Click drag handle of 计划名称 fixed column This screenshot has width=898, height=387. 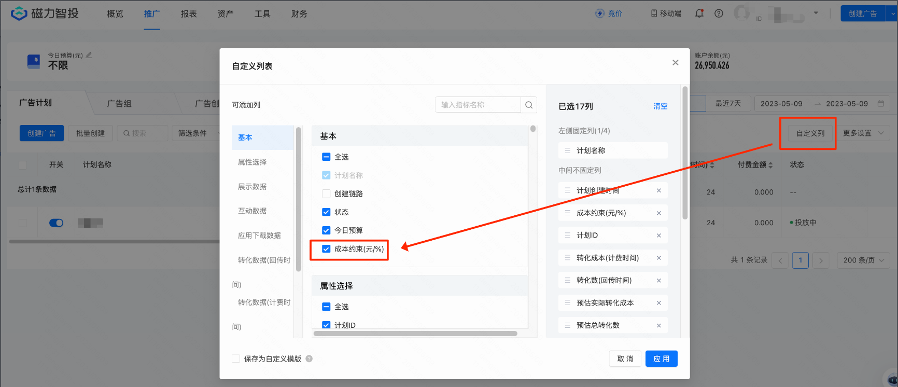(568, 150)
